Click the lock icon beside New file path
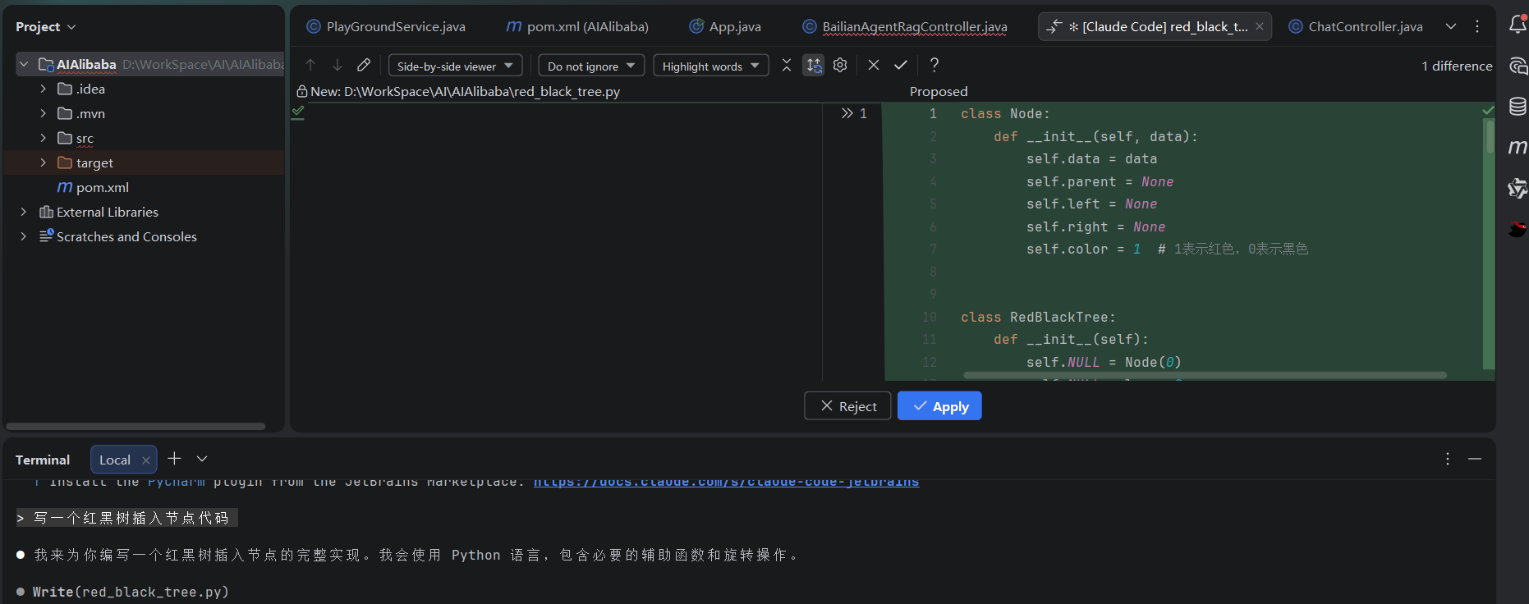This screenshot has width=1529, height=604. pos(301,91)
